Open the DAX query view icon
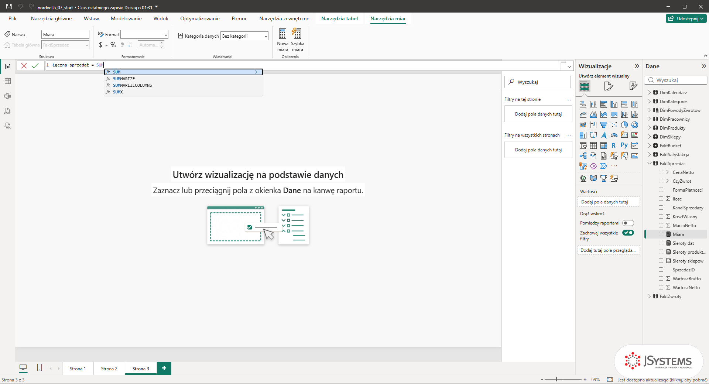Screen dimensions: 709x384 pyautogui.click(x=7, y=111)
